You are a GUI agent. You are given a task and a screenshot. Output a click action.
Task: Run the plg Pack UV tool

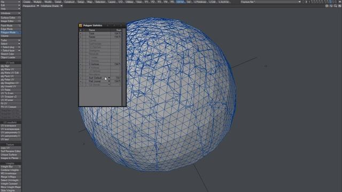point(11,76)
